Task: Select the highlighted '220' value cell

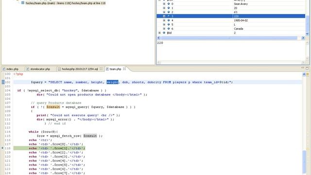Action: click(x=236, y=16)
